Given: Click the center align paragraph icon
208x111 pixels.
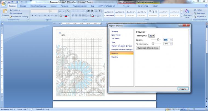Looking at the screenshot, I should tap(76, 16).
